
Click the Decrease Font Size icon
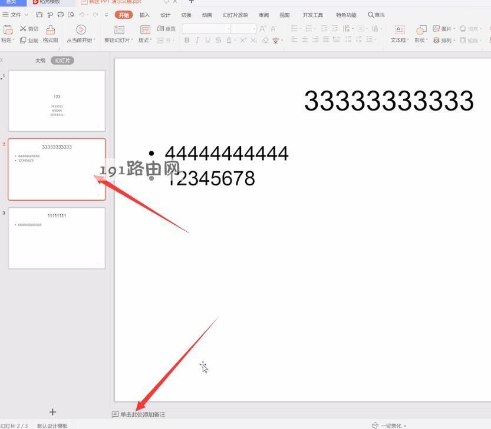click(x=273, y=29)
